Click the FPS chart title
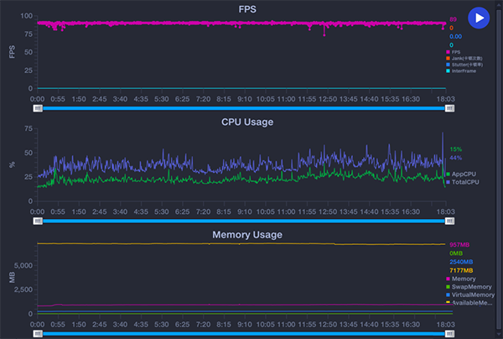Image resolution: width=503 pixels, height=339 pixels. [246, 9]
